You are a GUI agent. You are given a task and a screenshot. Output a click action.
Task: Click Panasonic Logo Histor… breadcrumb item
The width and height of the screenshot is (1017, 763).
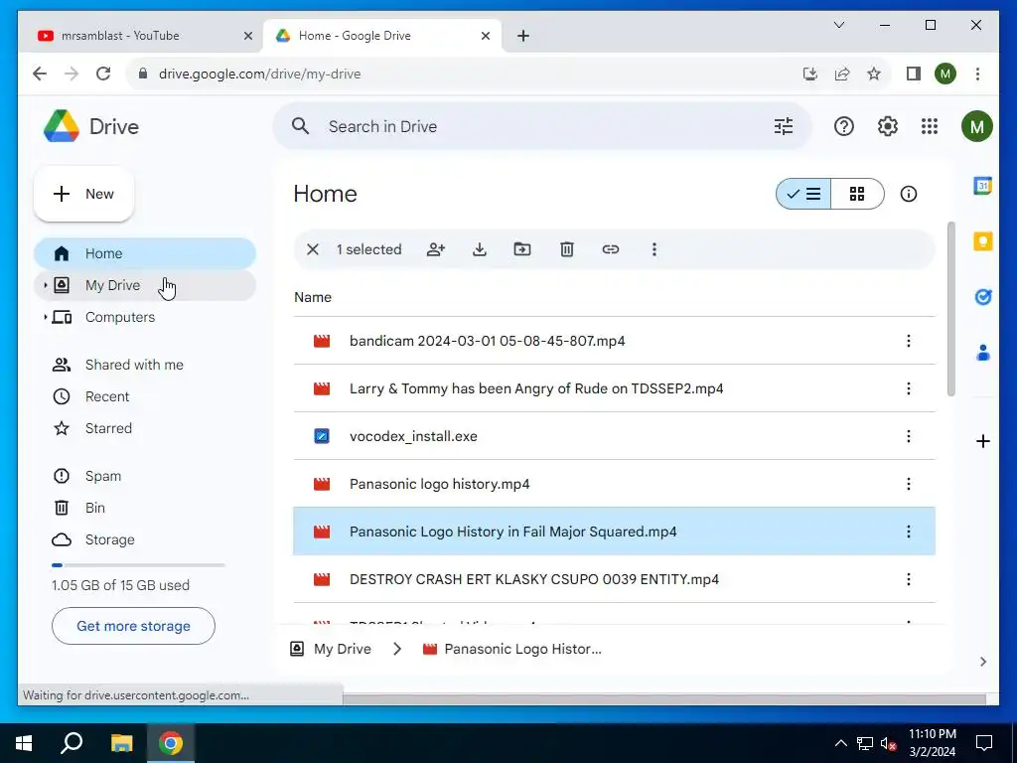coord(512,649)
